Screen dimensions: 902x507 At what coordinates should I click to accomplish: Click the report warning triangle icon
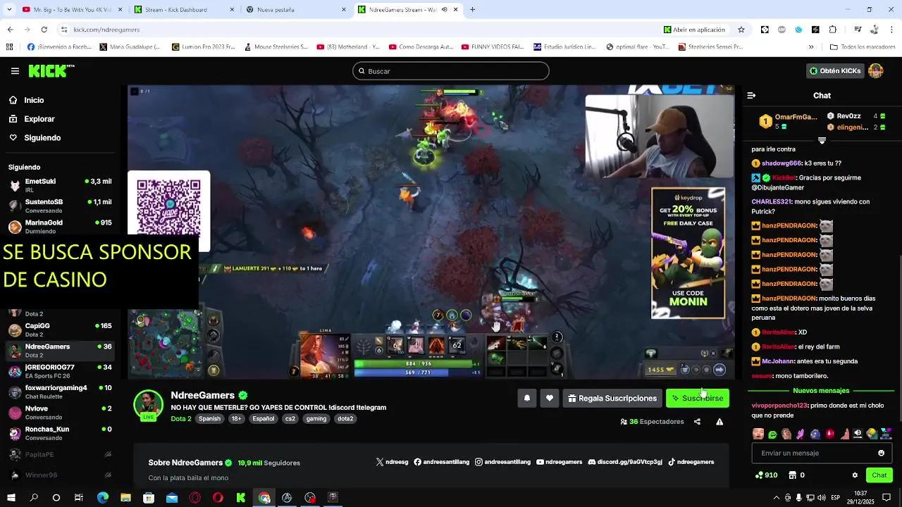click(x=719, y=421)
